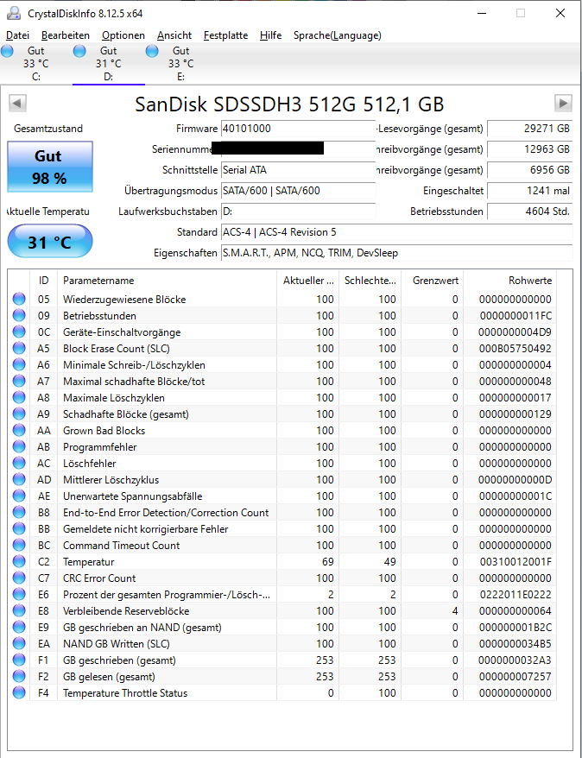The image size is (582, 758).
Task: Click status icon for Maximal schadhafte Blöcke/tot
Action: coord(19,382)
